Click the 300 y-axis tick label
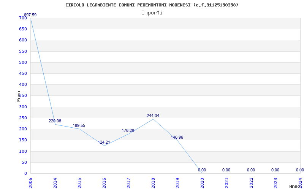Viewport: 304px width, 190px height. pyautogui.click(x=23, y=107)
